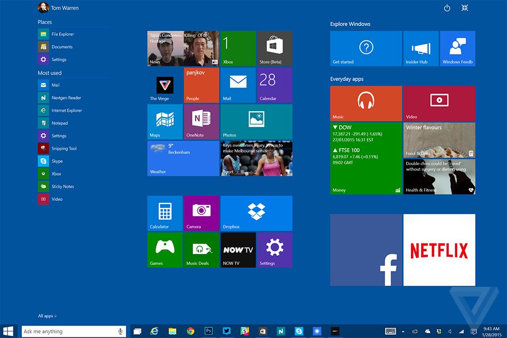Open the Calendar tile showing 28
507x338 pixels.
coord(274,85)
